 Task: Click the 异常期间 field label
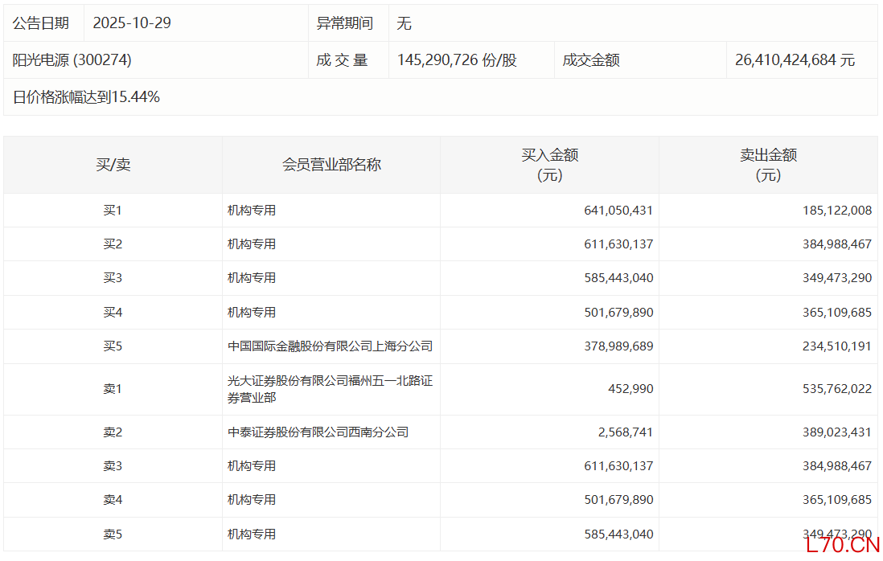(x=345, y=23)
